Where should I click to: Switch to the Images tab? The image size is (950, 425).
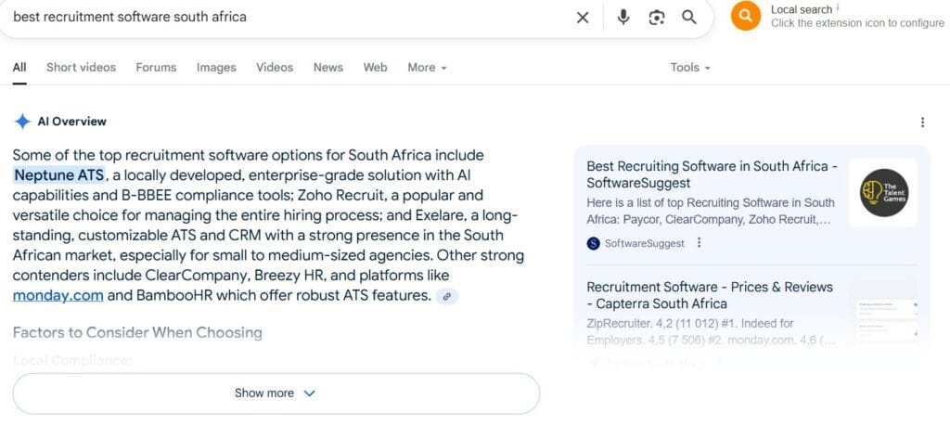click(x=216, y=68)
